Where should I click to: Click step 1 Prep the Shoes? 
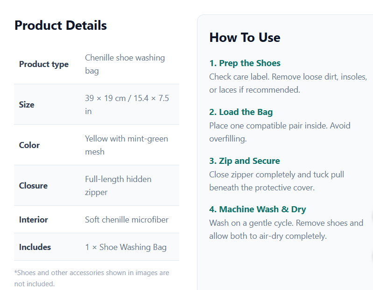245,63
